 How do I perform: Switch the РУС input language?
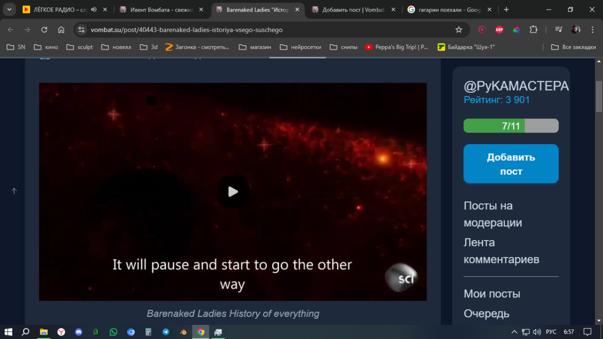(x=551, y=332)
